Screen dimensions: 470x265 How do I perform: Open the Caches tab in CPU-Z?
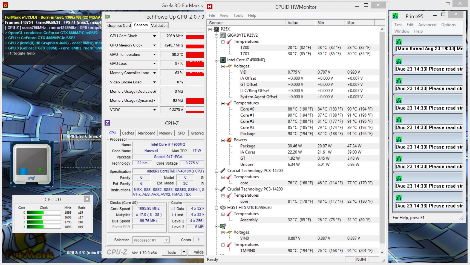pyautogui.click(x=128, y=133)
